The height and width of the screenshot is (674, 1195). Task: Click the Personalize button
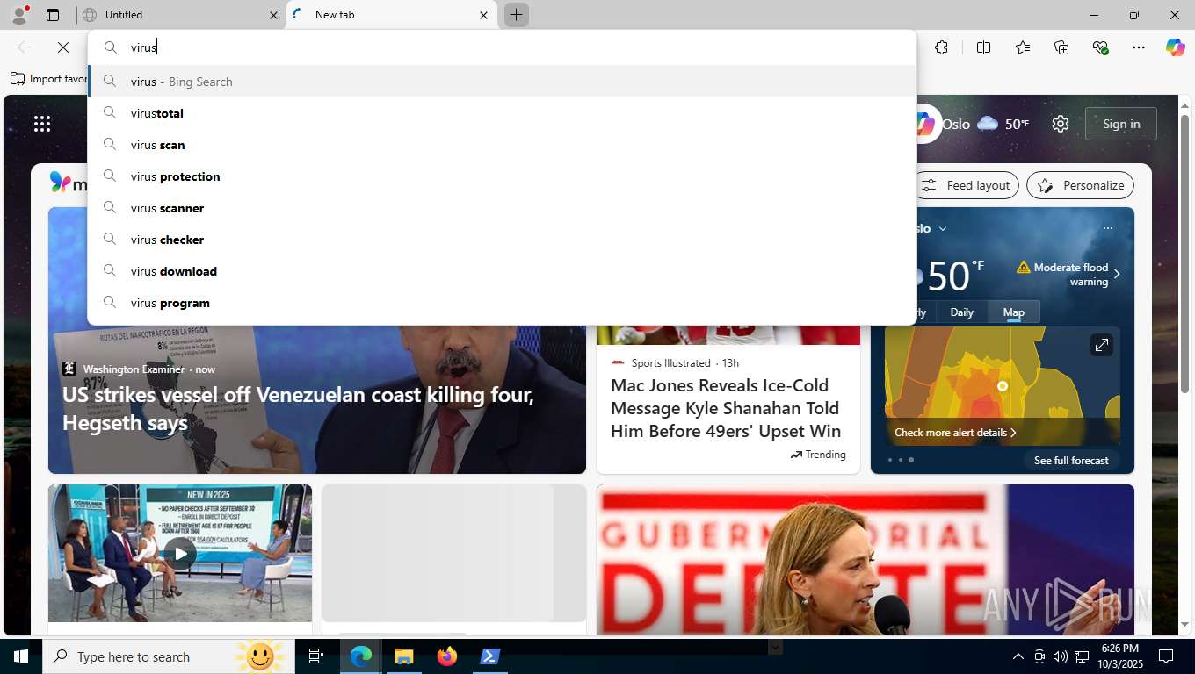(1081, 185)
